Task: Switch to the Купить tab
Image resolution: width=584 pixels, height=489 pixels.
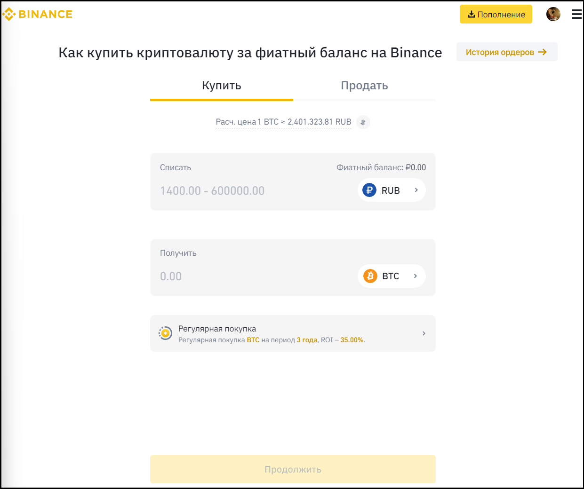Action: 222,86
